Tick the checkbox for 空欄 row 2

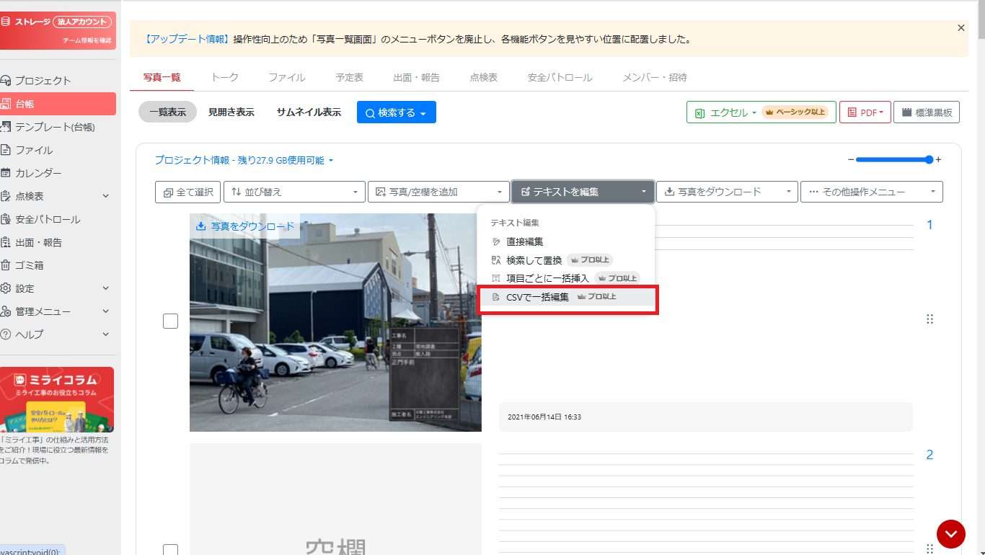pyautogui.click(x=170, y=550)
